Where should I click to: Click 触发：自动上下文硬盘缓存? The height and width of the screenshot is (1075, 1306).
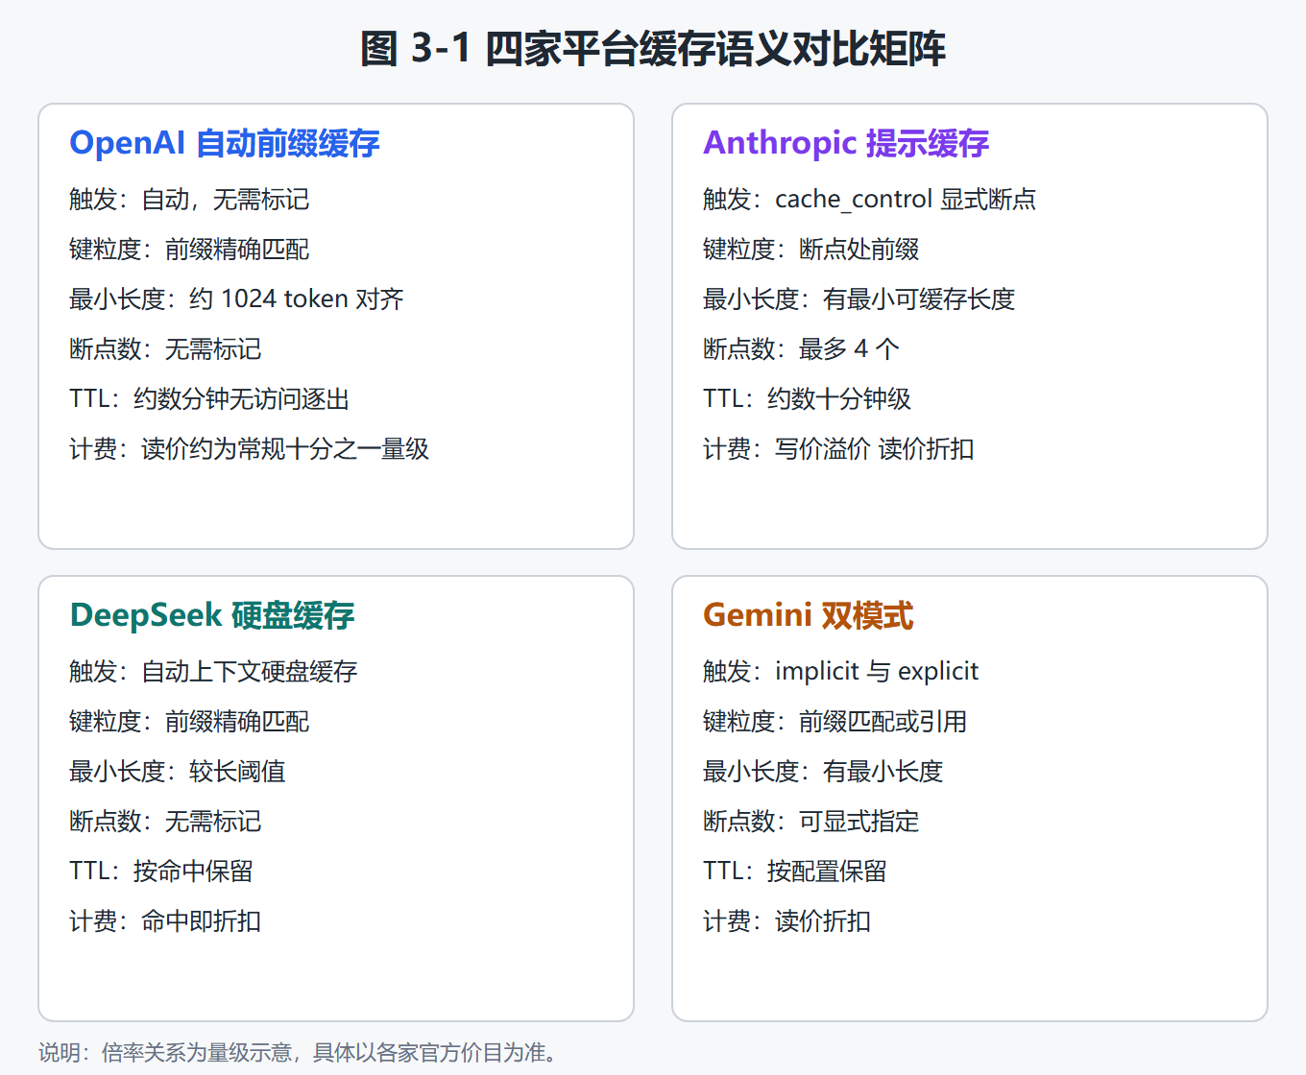[213, 672]
